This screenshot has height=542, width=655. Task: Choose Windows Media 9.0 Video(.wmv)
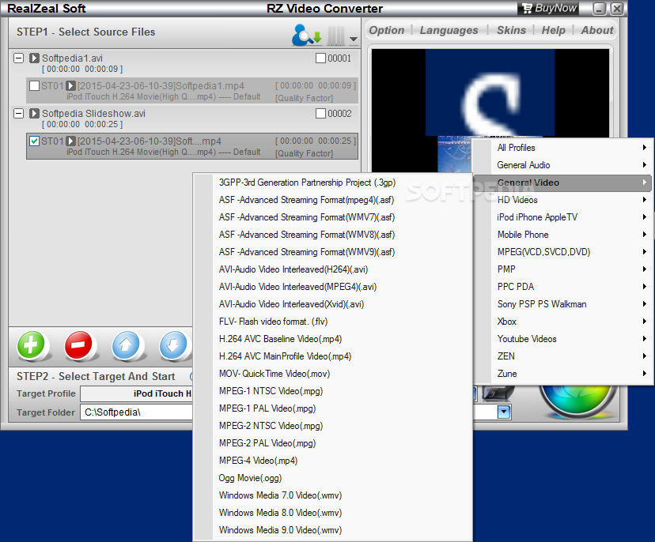point(333,530)
